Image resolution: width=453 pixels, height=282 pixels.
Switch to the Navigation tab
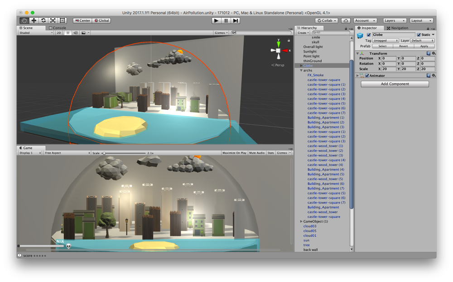point(399,28)
